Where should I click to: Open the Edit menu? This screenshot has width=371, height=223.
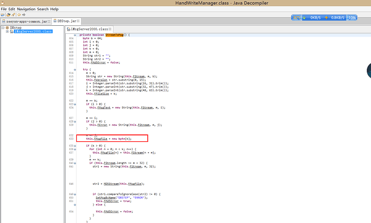coord(12,9)
